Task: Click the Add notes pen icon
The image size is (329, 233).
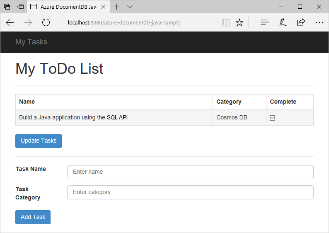Action: tap(283, 22)
